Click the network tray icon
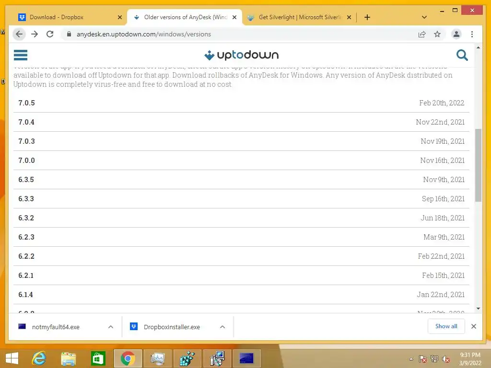 [434, 359]
